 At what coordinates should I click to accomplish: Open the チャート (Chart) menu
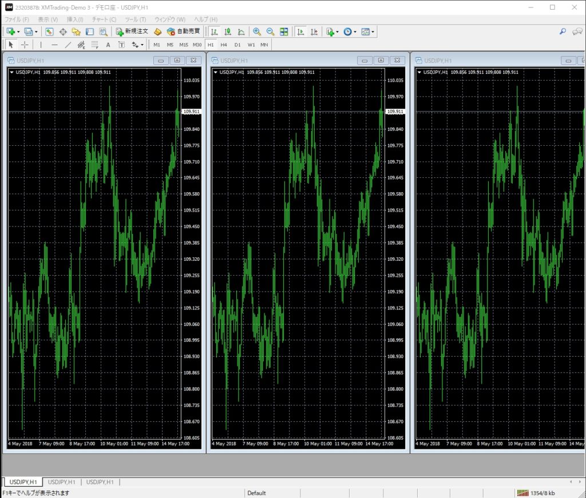pos(104,19)
